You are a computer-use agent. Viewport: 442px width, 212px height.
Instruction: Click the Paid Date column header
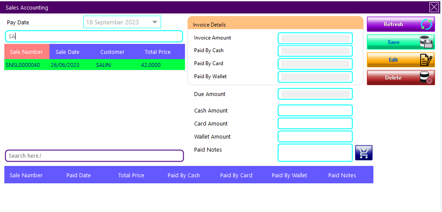(x=79, y=176)
